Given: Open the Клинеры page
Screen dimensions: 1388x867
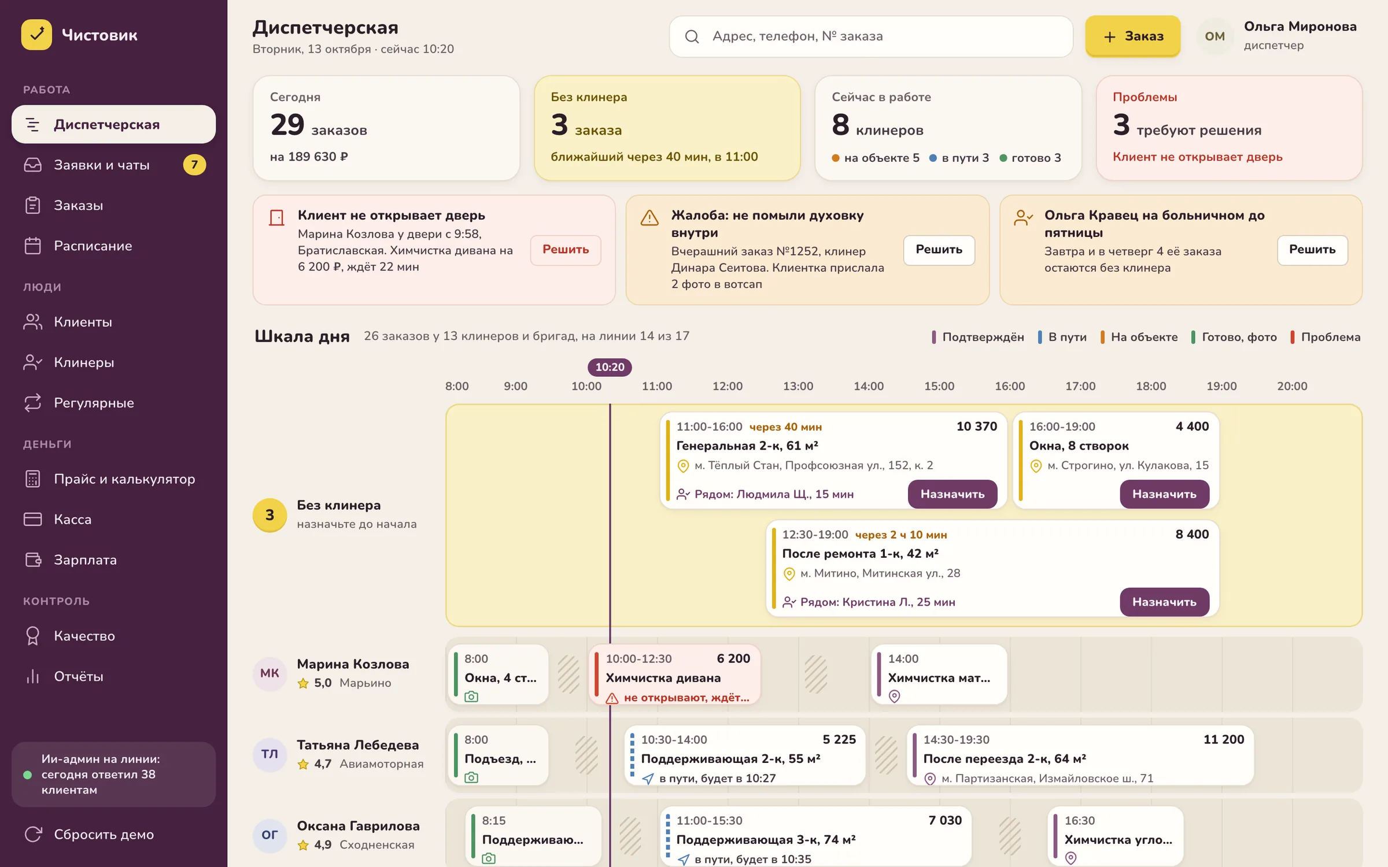Looking at the screenshot, I should [113, 362].
